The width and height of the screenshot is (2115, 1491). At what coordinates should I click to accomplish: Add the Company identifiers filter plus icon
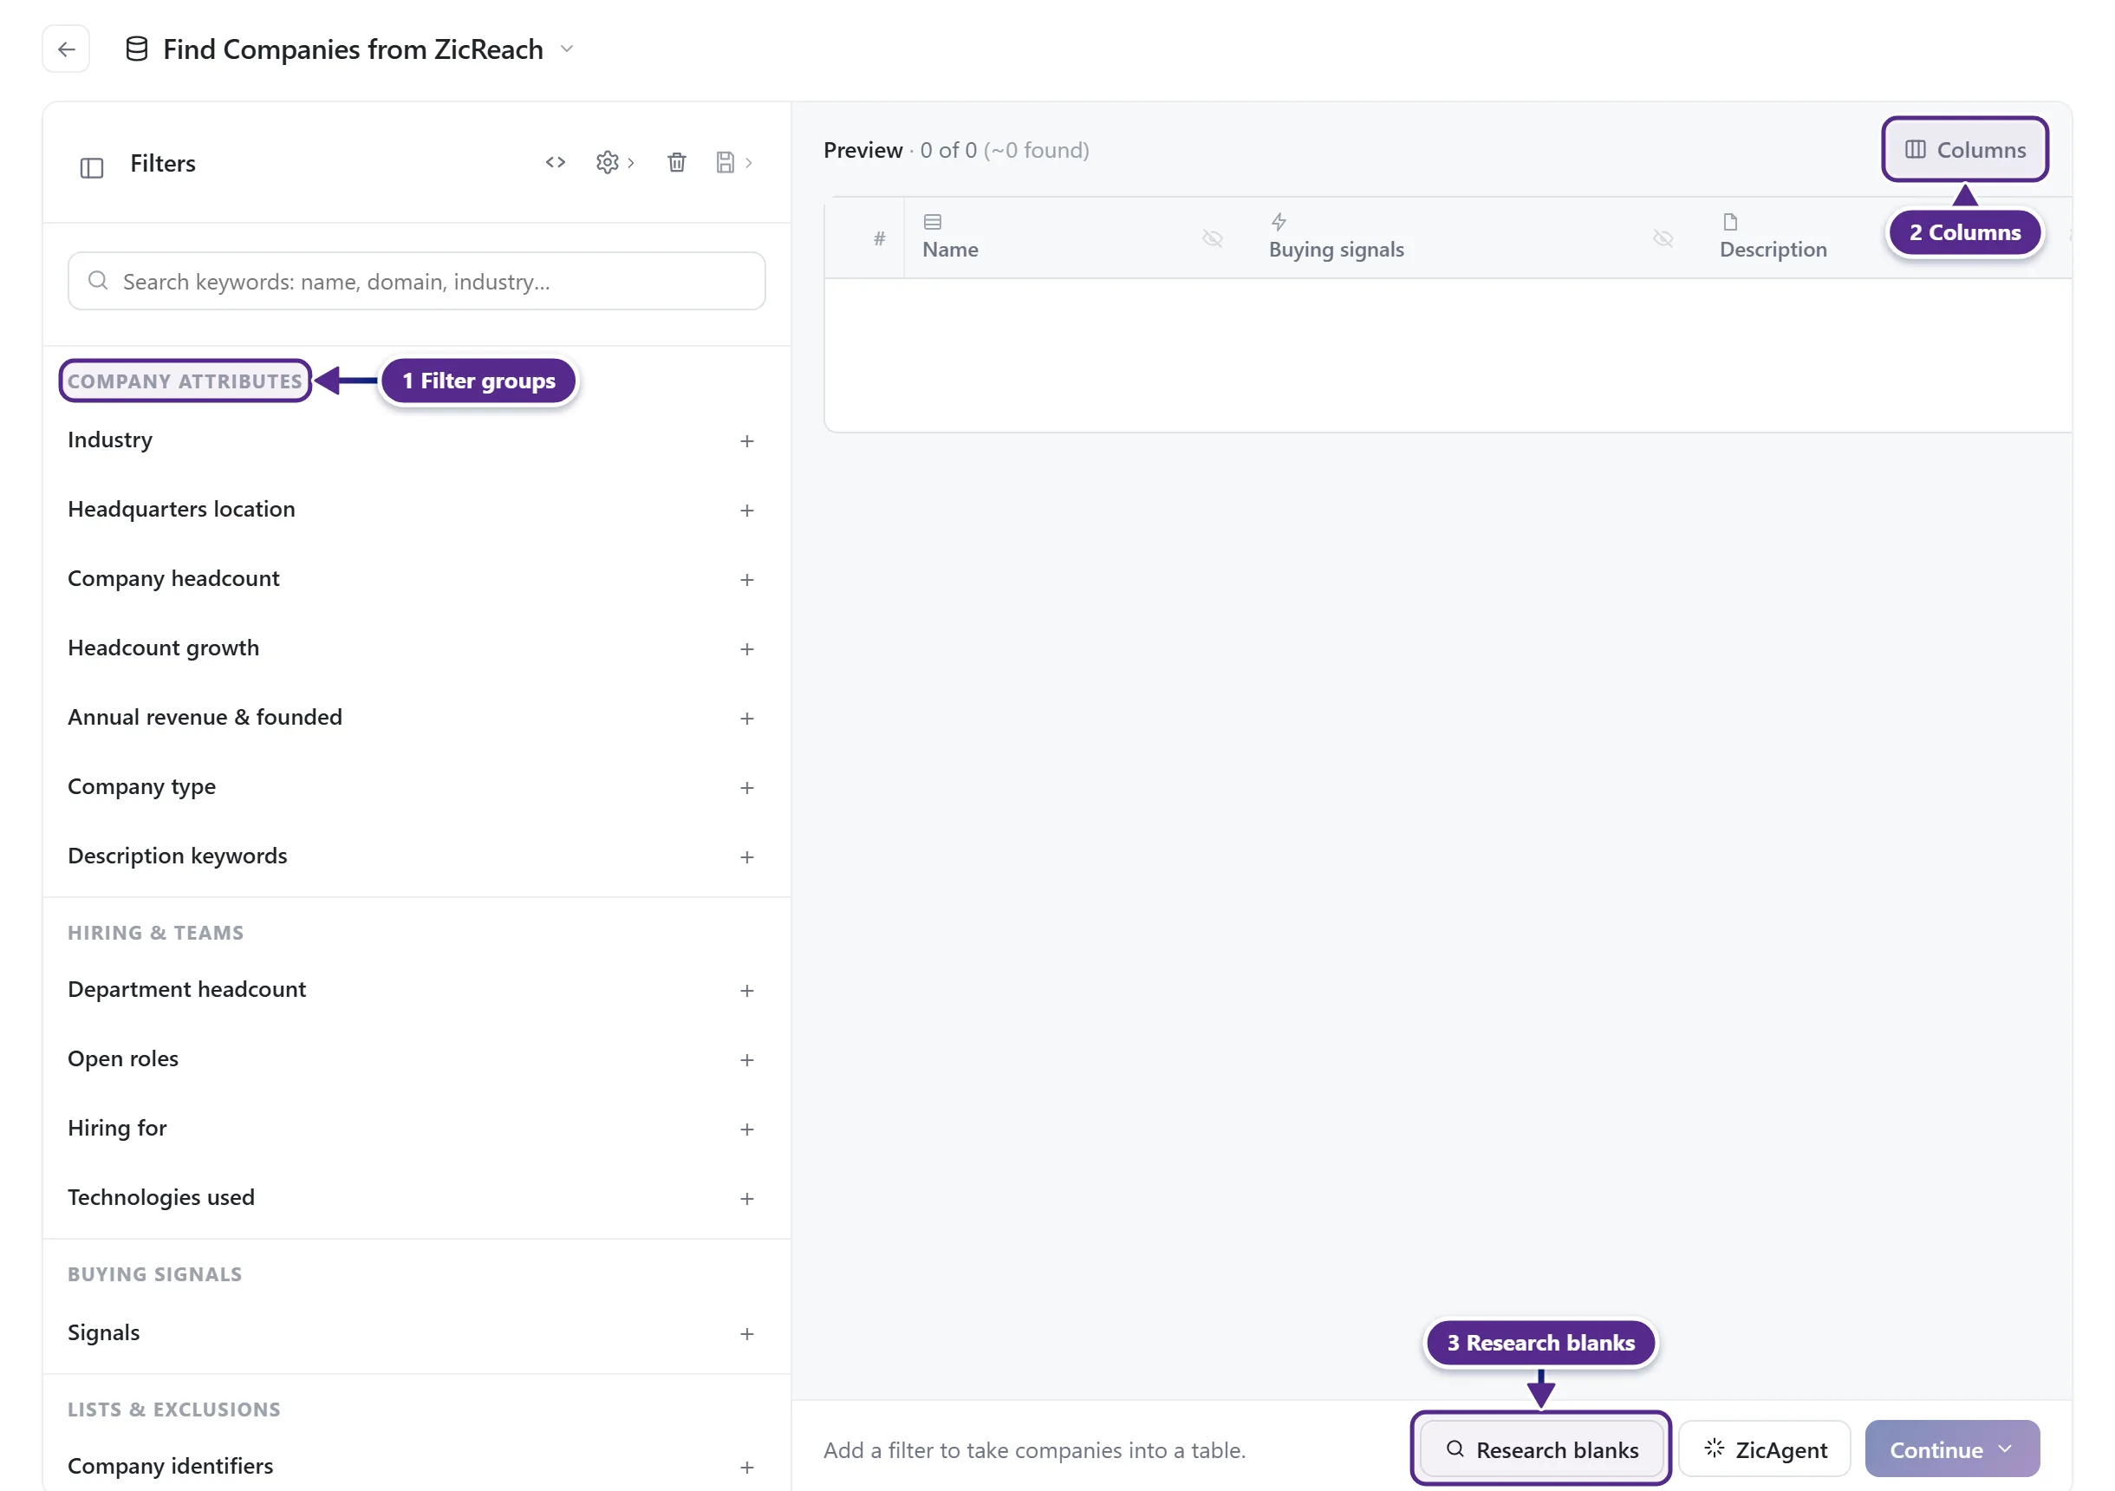[747, 1468]
